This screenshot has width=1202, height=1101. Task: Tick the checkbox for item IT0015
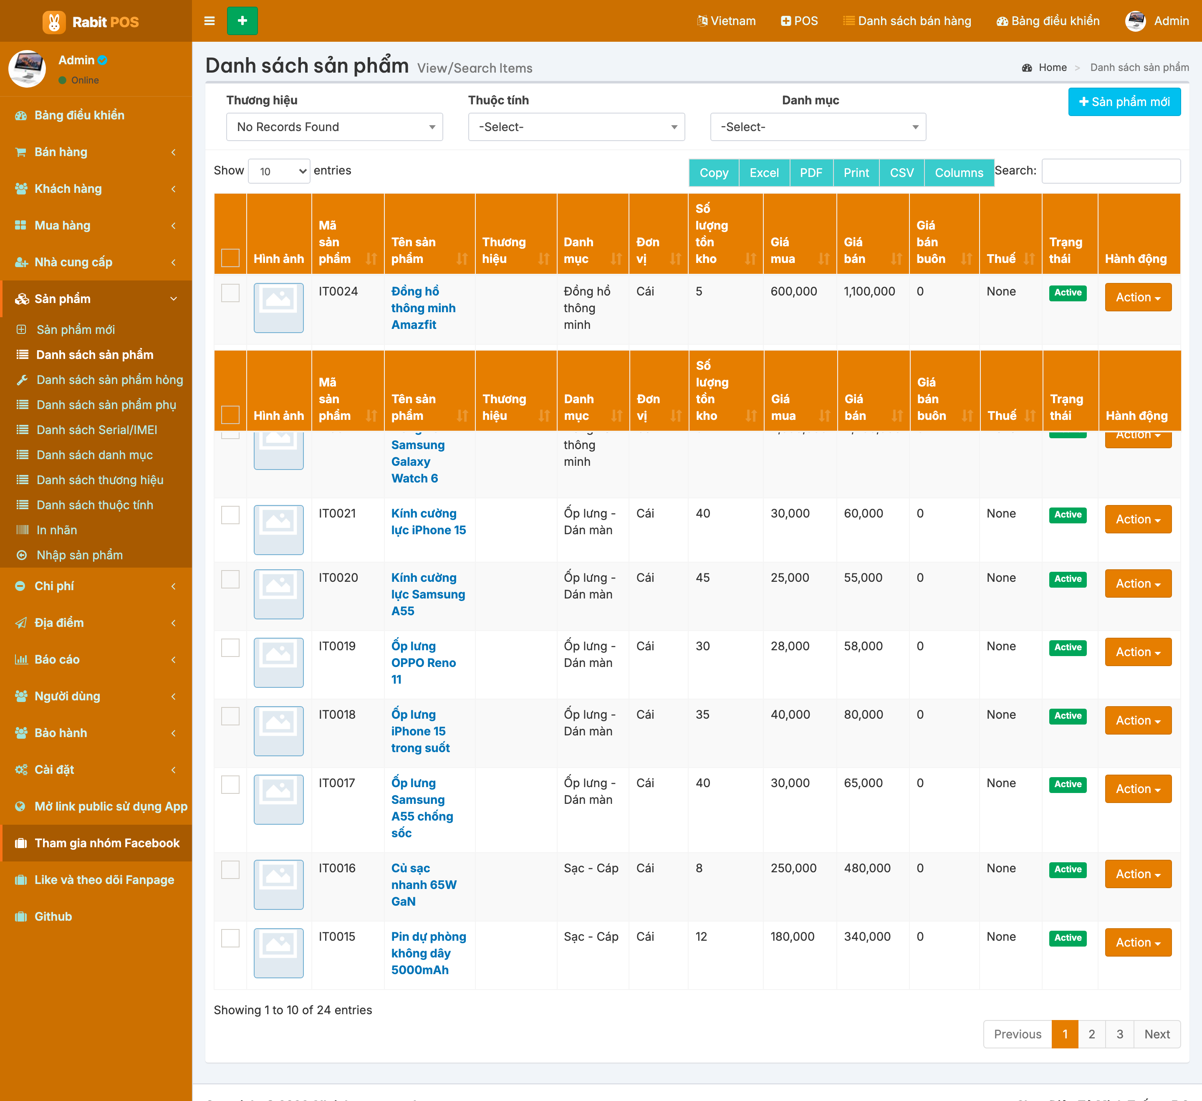pyautogui.click(x=230, y=939)
